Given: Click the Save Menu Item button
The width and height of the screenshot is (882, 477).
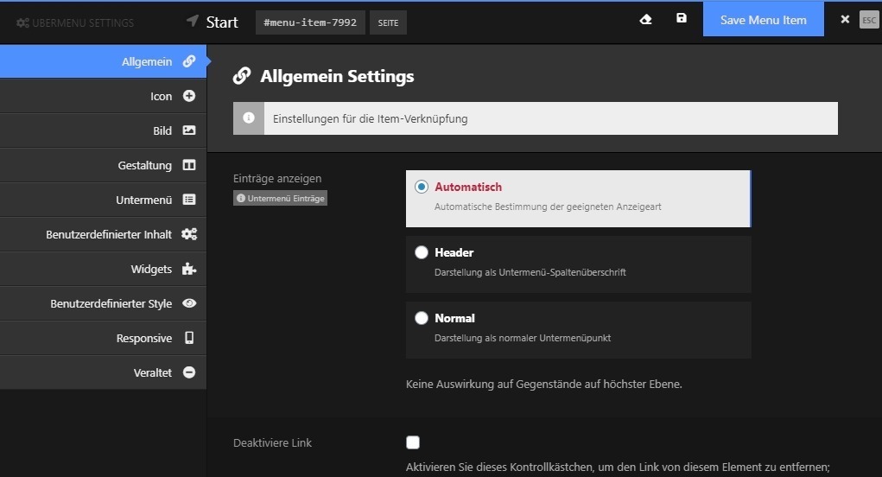Looking at the screenshot, I should 764,19.
